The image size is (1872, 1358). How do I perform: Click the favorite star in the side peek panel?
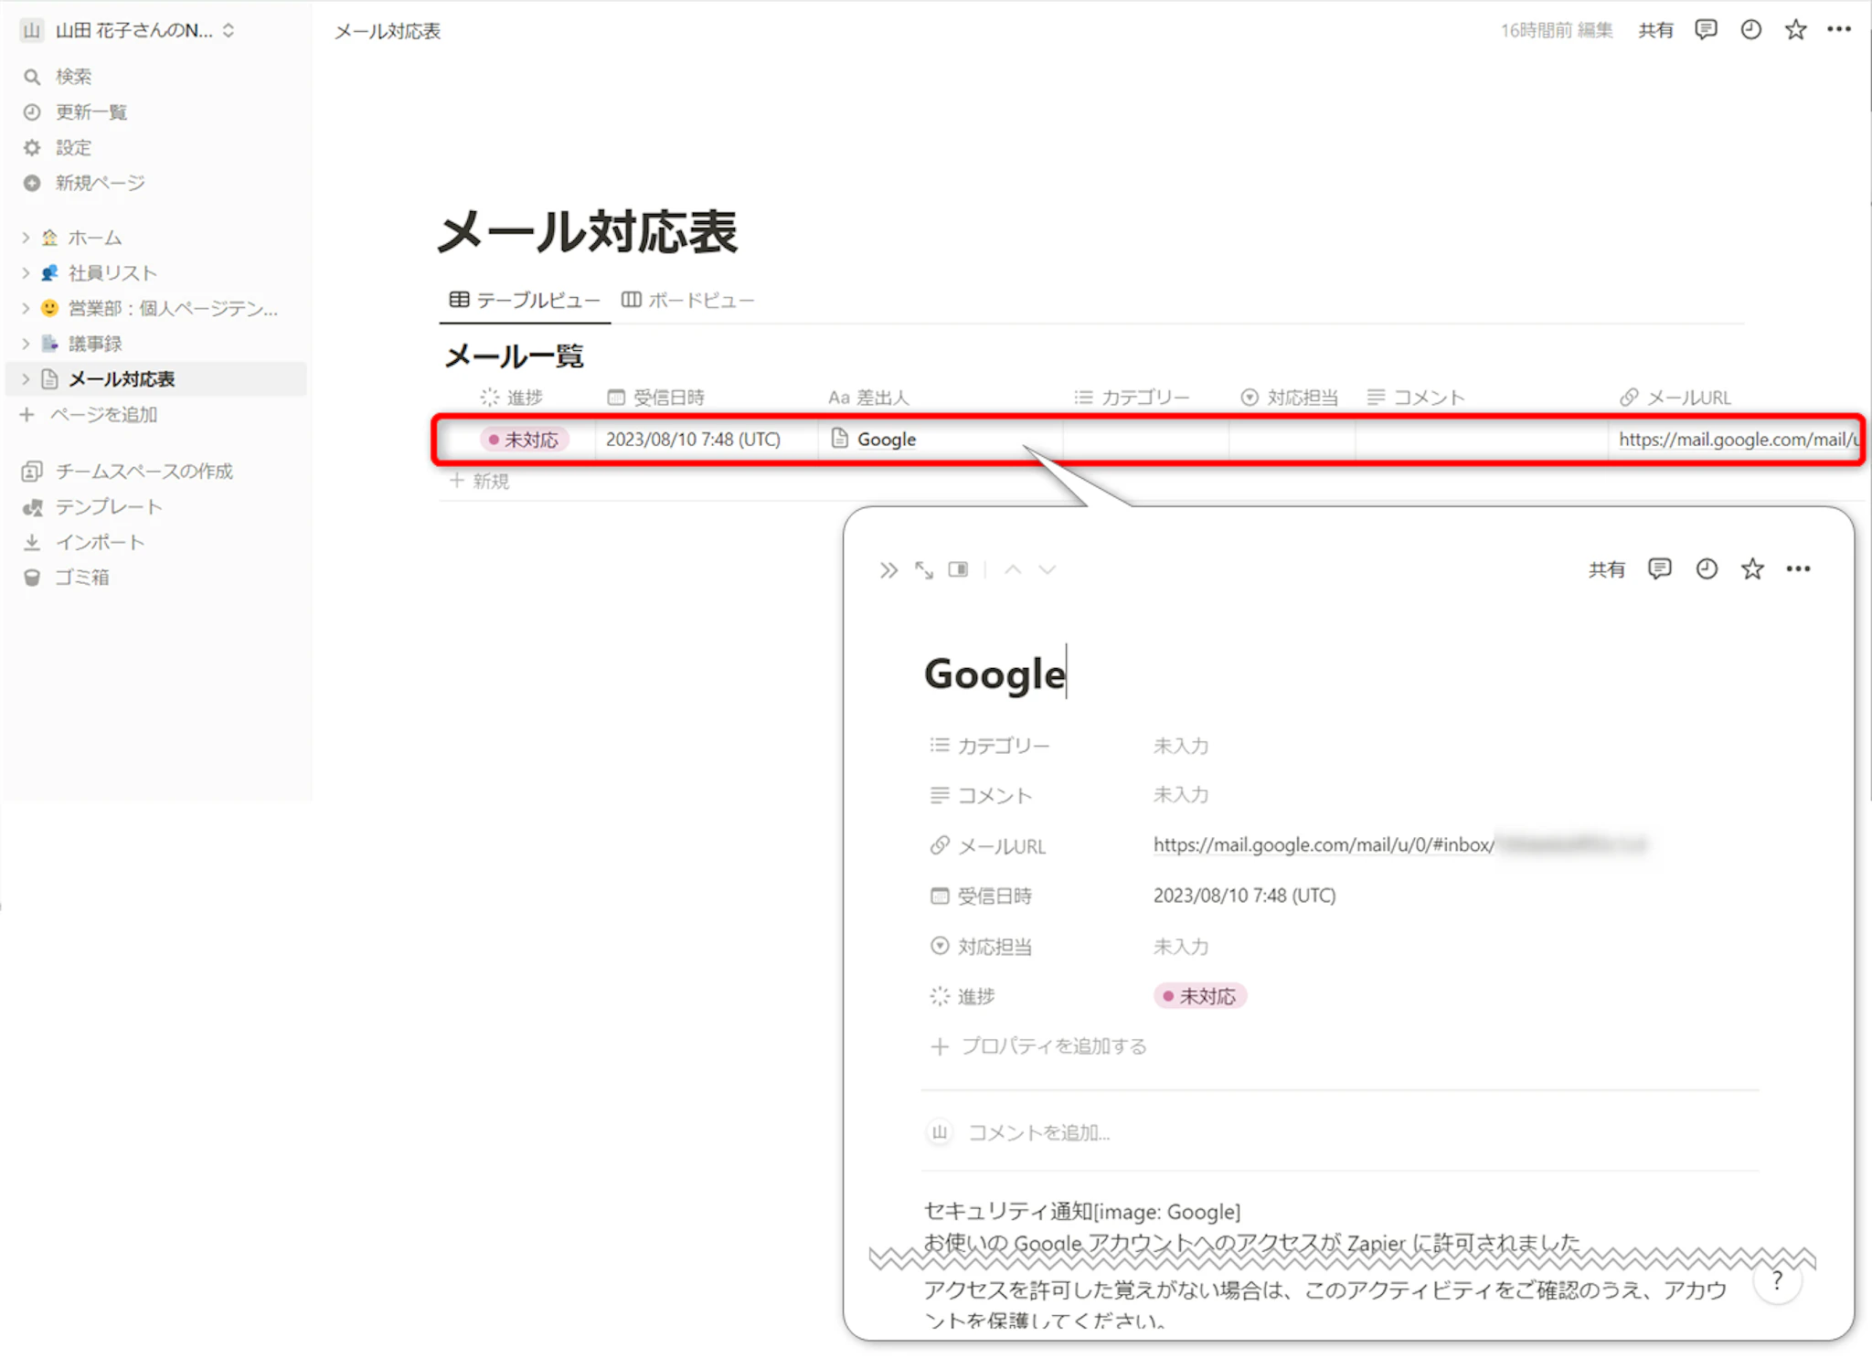[x=1751, y=569]
